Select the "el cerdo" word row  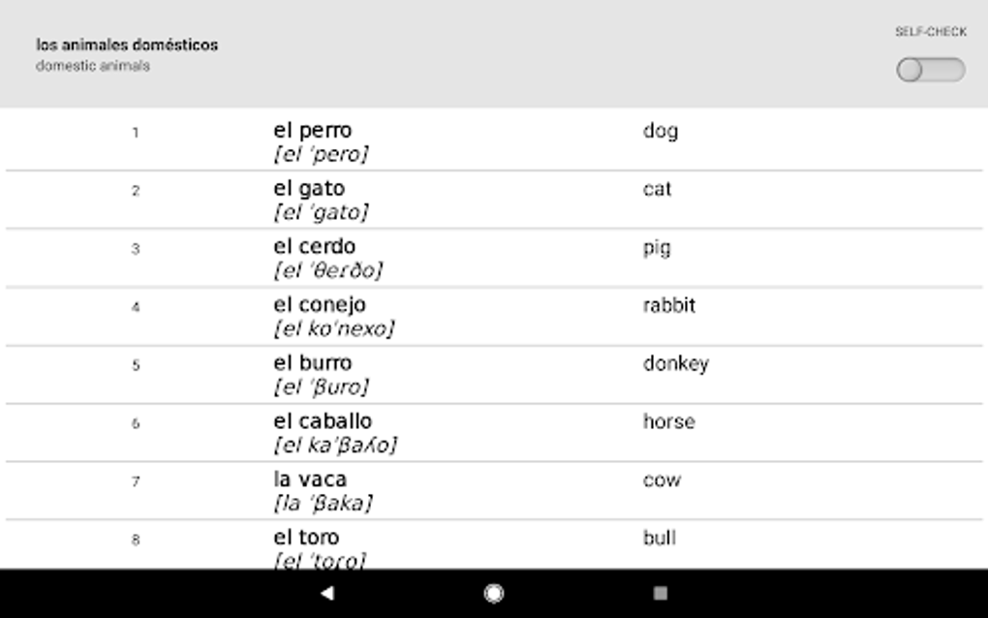(314, 247)
